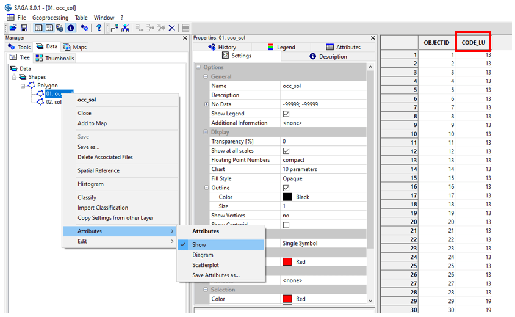The width and height of the screenshot is (515, 317).
Task: Switch to the Maps tab in Manager
Action: click(75, 47)
